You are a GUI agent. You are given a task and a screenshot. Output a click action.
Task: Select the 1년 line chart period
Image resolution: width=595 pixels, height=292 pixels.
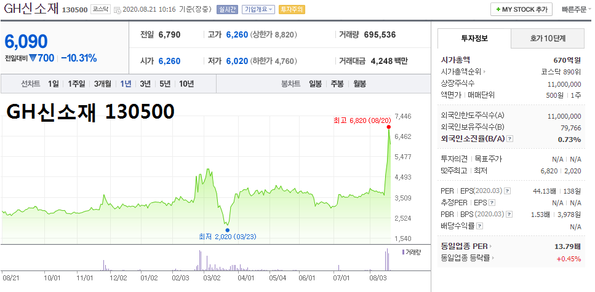126,84
